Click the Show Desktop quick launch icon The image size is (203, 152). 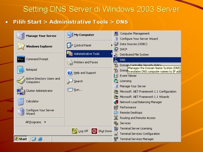point(34,139)
